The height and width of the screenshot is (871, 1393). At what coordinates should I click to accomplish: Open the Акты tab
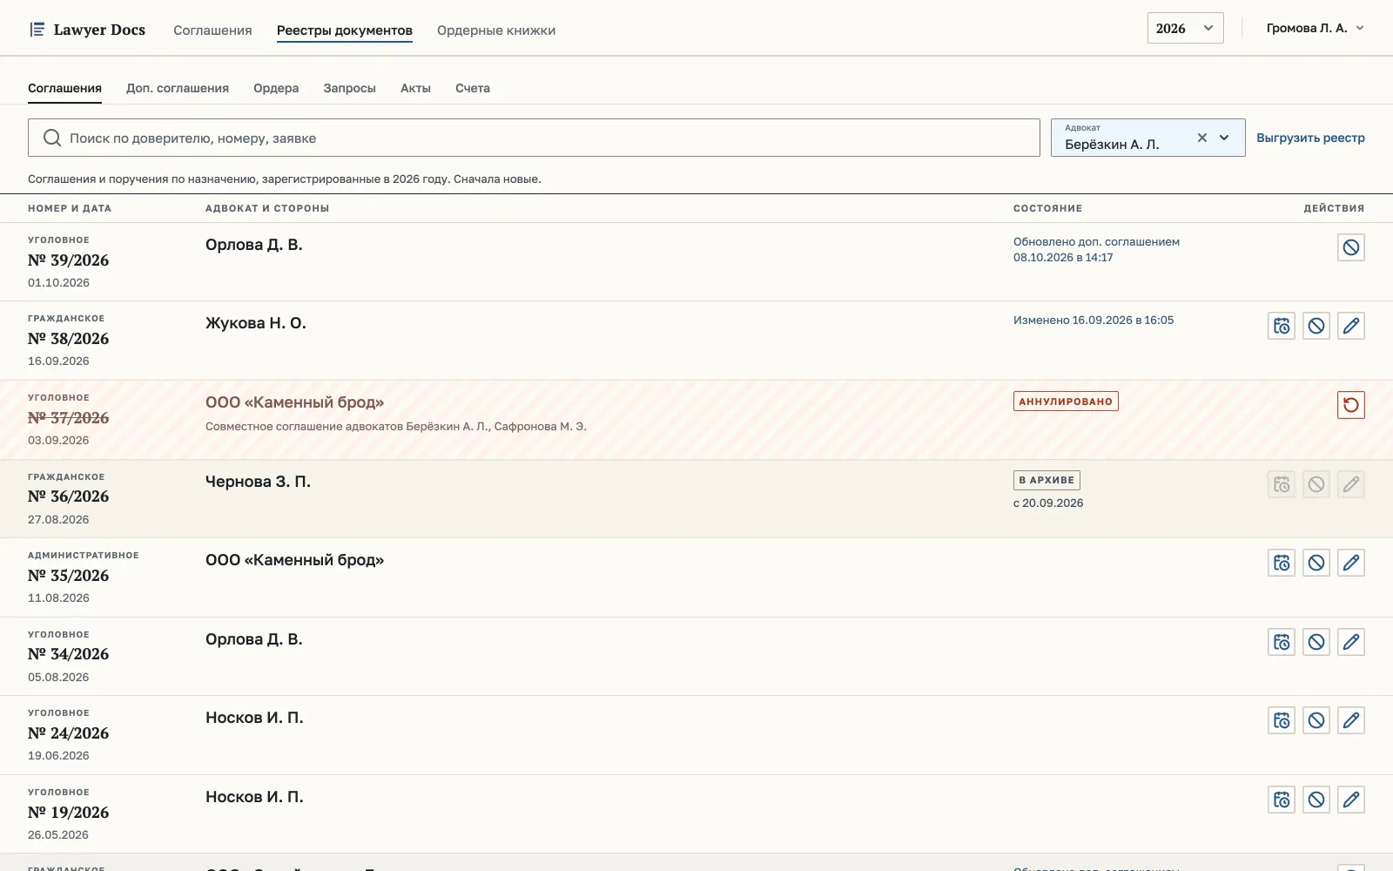[415, 88]
